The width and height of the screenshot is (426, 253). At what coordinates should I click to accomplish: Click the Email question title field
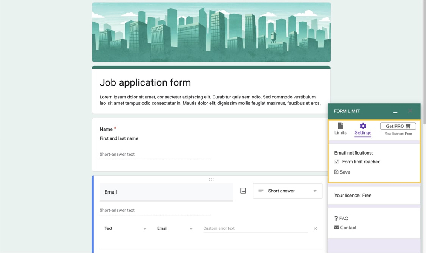pos(166,192)
